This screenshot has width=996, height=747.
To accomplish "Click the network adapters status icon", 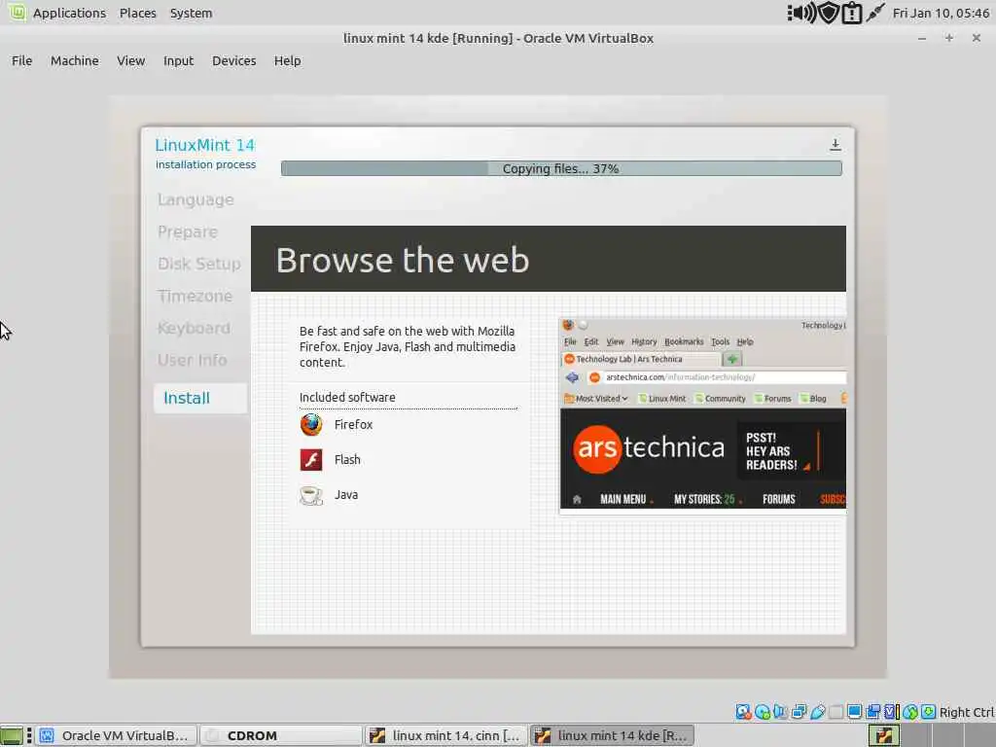I will pyautogui.click(x=800, y=712).
